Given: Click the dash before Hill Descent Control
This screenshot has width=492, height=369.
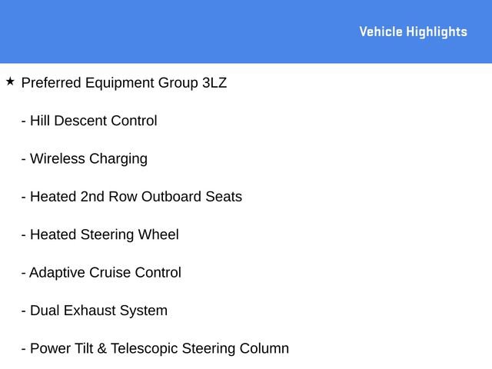Looking at the screenshot, I should click(x=24, y=121).
